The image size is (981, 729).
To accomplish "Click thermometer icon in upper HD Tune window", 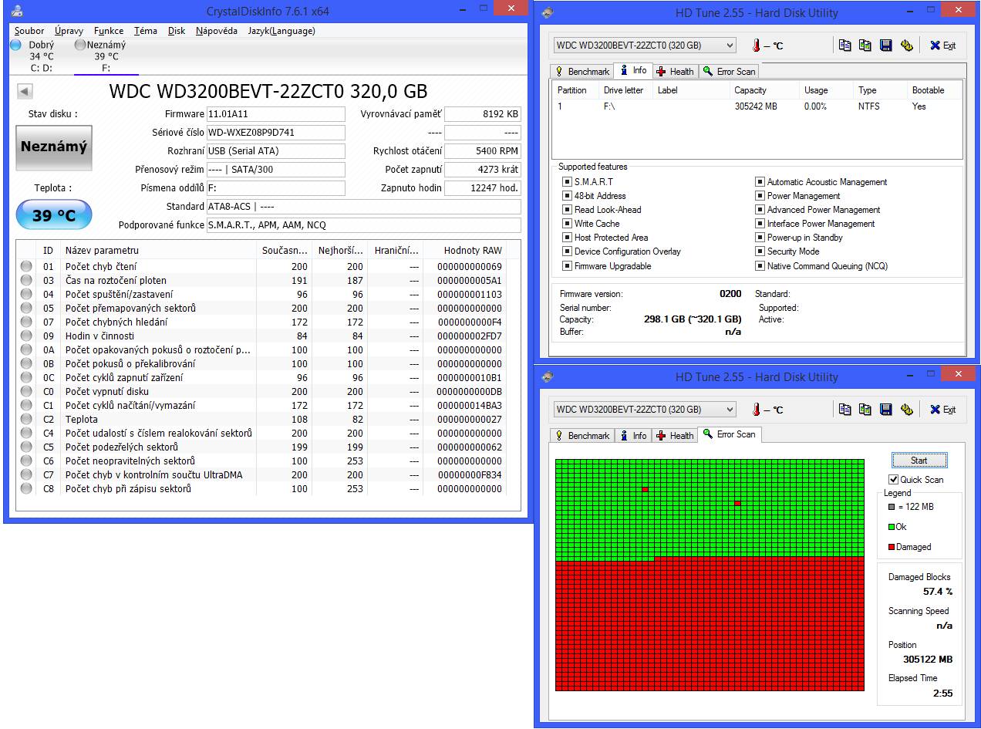I will pyautogui.click(x=757, y=46).
